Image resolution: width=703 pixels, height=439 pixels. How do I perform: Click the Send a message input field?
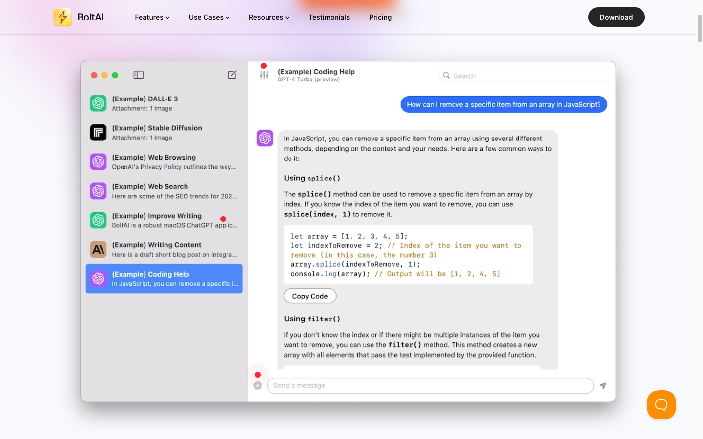tap(430, 385)
